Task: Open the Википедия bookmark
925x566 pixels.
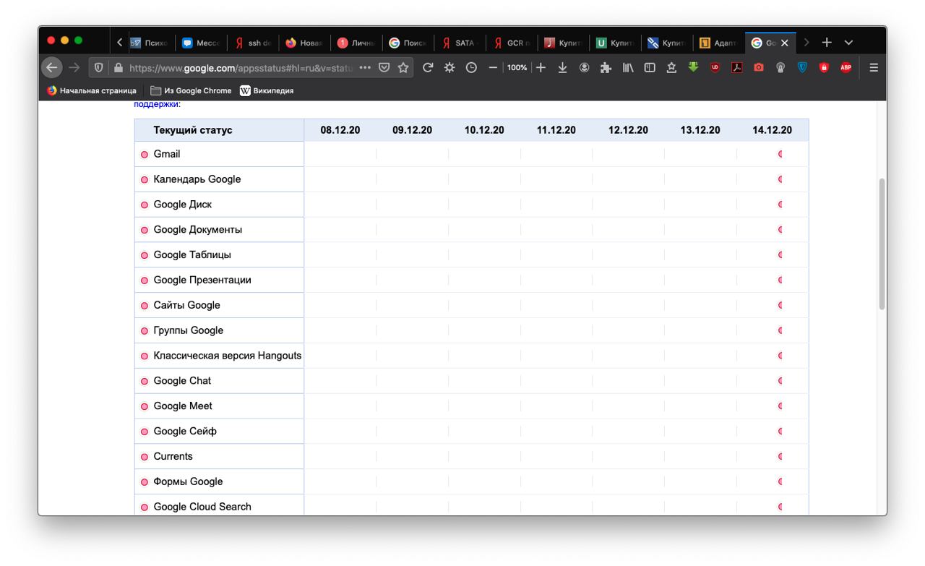Action: (267, 90)
